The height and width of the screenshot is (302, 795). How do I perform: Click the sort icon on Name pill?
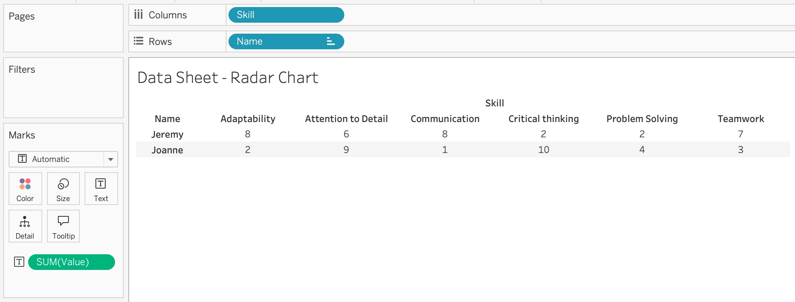tap(331, 41)
